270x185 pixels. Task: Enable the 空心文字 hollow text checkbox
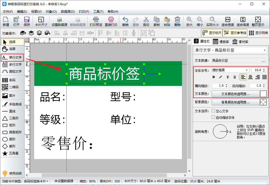click(x=213, y=111)
